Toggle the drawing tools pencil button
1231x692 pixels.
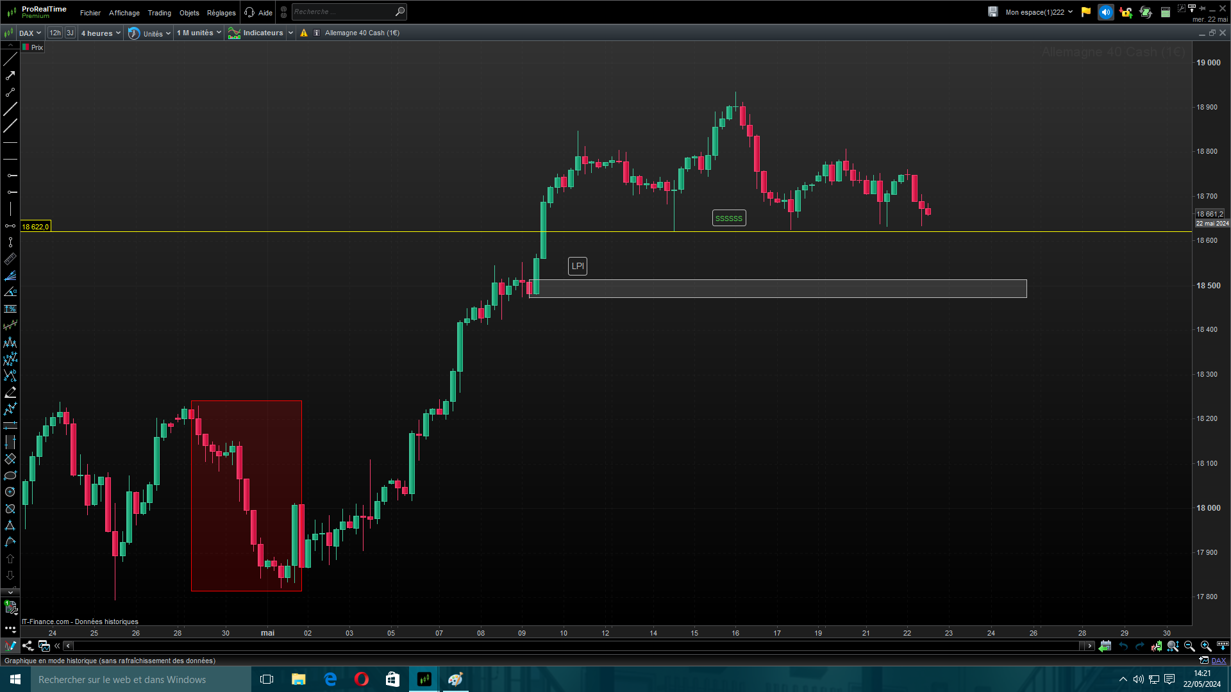click(10, 646)
